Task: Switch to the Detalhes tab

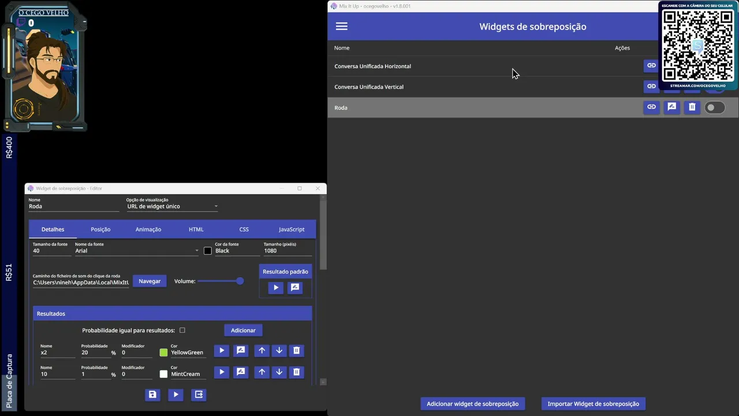Action: pos(53,229)
